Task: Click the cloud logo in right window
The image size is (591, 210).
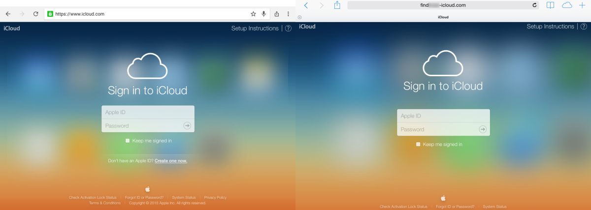Action: [x=443, y=63]
